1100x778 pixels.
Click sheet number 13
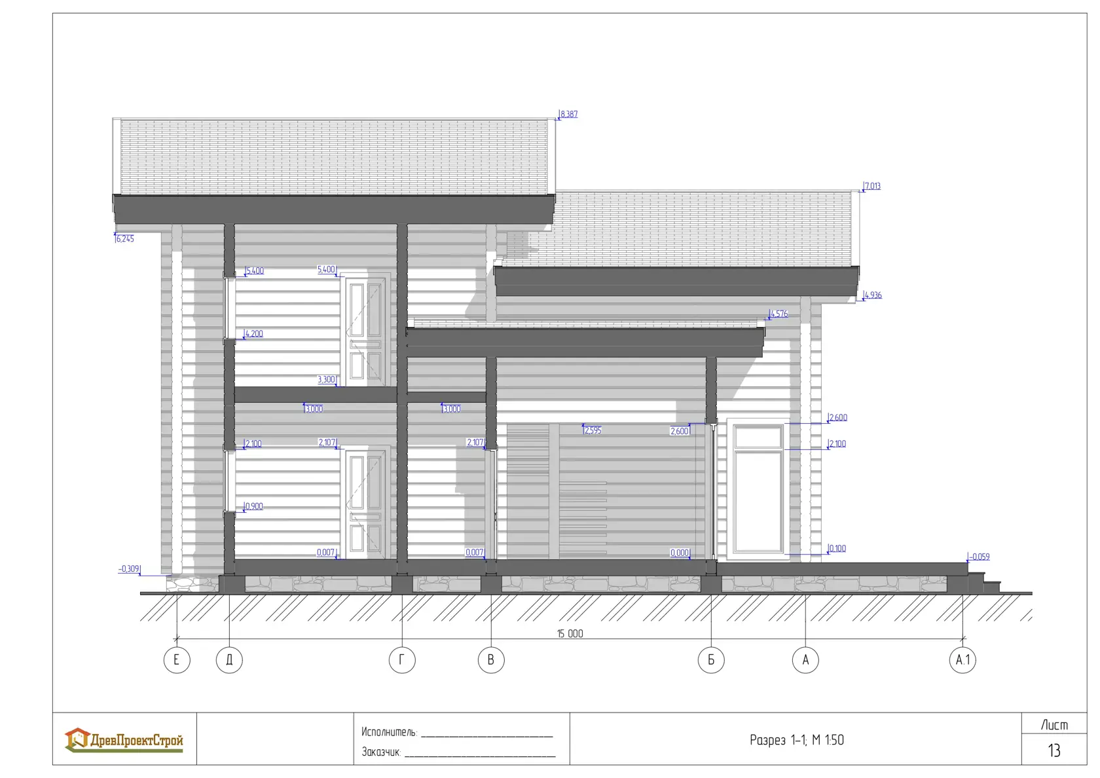(1054, 750)
